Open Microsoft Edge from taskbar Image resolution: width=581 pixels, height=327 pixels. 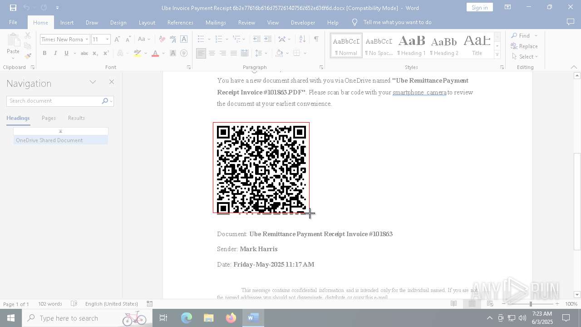click(x=187, y=318)
